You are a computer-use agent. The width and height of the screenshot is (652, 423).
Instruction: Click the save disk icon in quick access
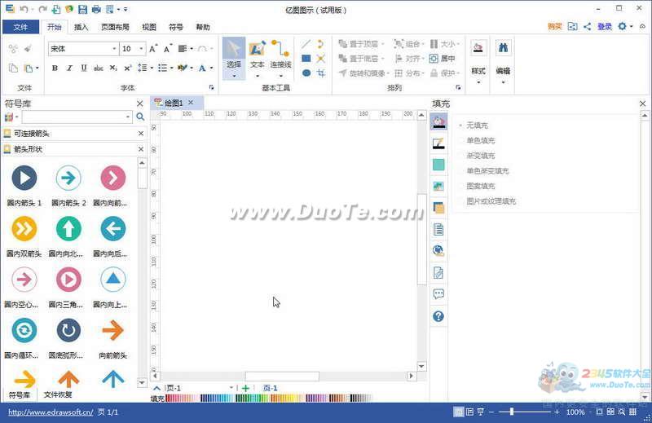click(82, 9)
